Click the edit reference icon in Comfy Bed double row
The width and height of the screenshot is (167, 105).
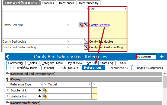pyautogui.click(x=86, y=42)
